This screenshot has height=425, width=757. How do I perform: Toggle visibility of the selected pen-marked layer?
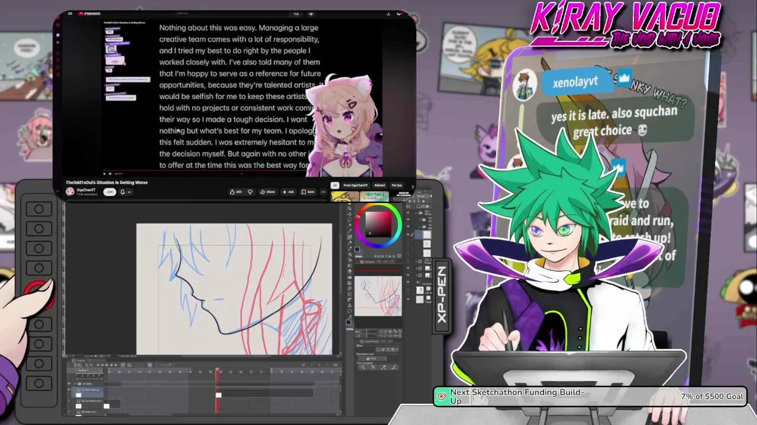(408, 234)
